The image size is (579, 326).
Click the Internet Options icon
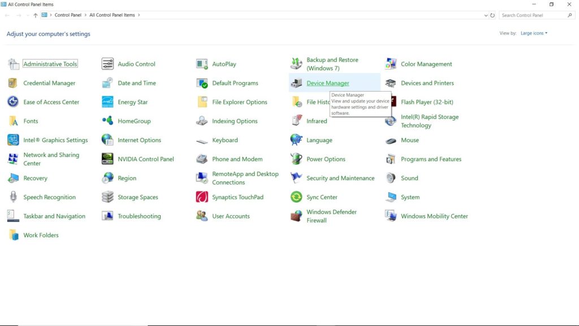[x=107, y=140]
